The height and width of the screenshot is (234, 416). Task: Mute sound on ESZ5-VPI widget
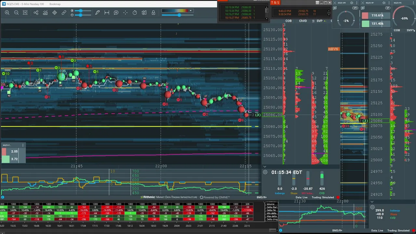click(x=351, y=3)
